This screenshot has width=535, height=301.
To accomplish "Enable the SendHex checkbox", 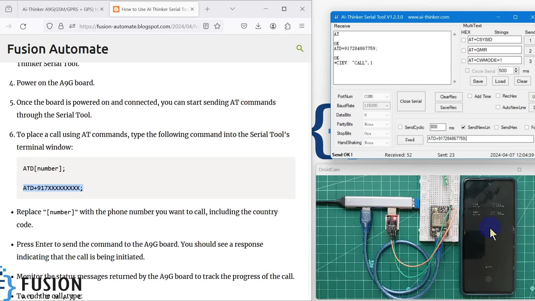I will 496,127.
